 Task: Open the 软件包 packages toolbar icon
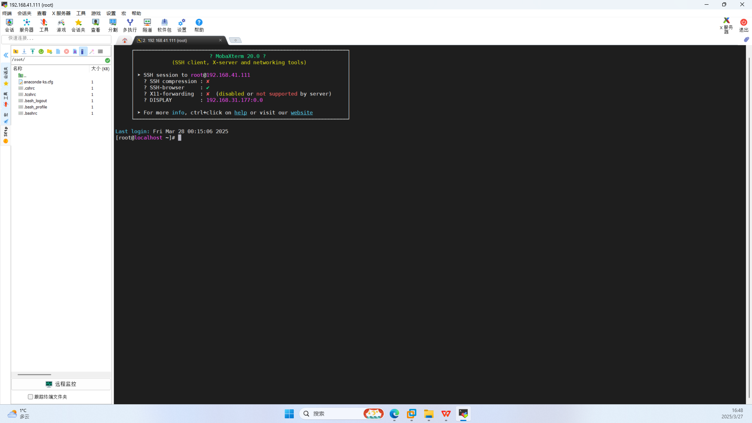coord(164,25)
